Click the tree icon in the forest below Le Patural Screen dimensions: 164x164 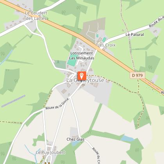click(x=150, y=68)
